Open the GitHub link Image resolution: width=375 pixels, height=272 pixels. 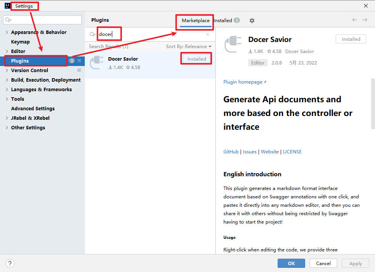coord(231,152)
